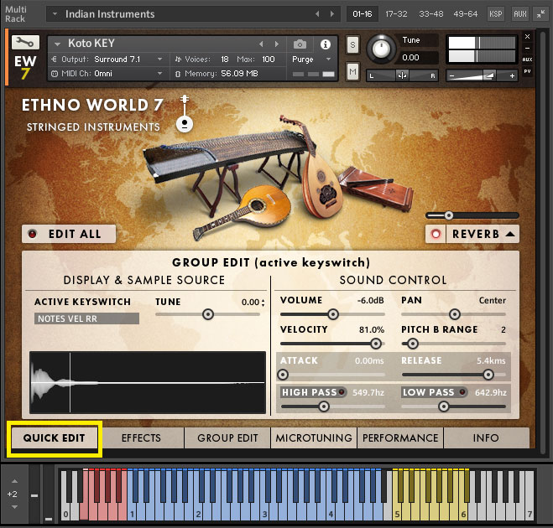Switch to the Effects tab
This screenshot has height=528, width=553.
141,437
